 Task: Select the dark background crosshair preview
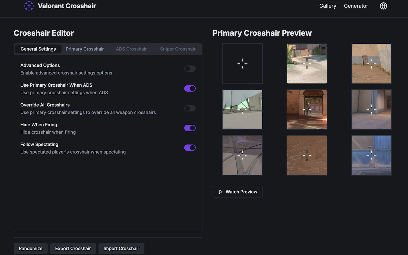tap(242, 63)
